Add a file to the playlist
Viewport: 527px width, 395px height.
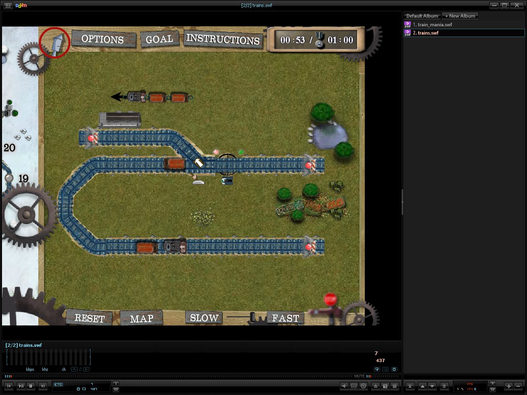(509, 386)
